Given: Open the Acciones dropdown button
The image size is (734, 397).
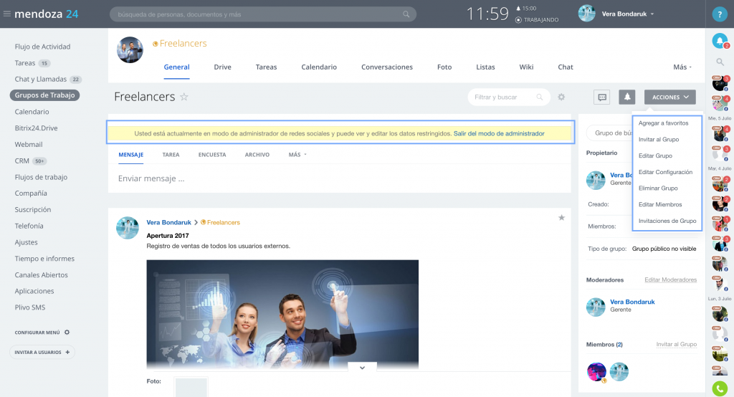Looking at the screenshot, I should coord(670,97).
